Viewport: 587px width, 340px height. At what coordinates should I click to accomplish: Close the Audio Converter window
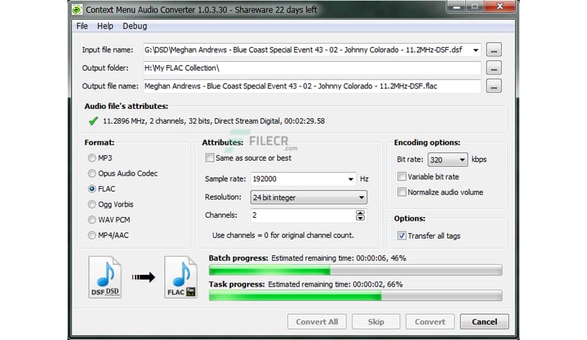tap(500, 7)
